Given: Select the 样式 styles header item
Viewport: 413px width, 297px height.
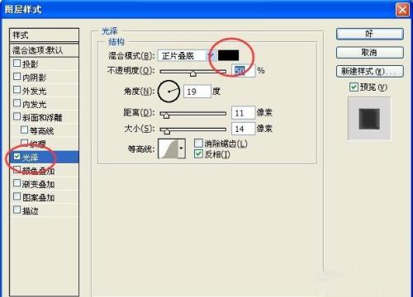Looking at the screenshot, I should pos(44,35).
